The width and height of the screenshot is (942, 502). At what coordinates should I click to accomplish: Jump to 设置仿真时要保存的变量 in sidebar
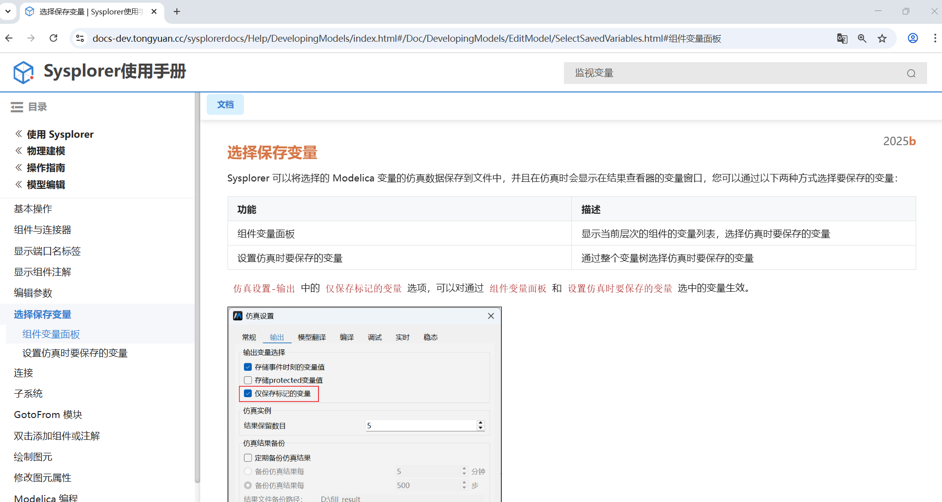(75, 353)
